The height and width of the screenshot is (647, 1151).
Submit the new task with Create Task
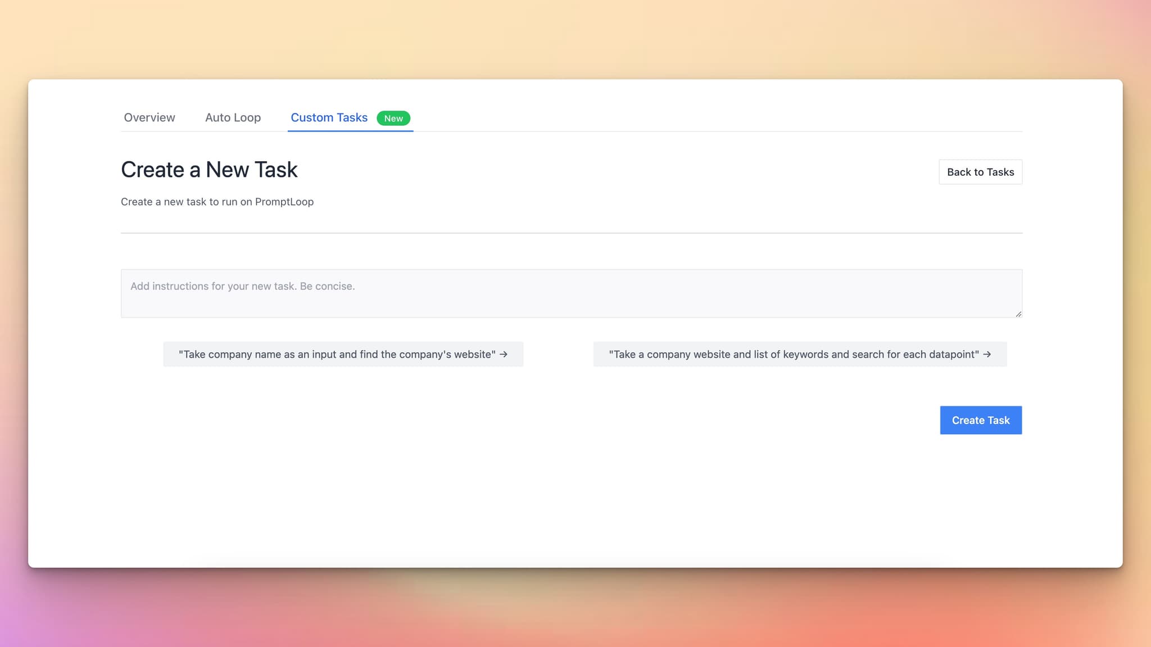pyautogui.click(x=980, y=420)
